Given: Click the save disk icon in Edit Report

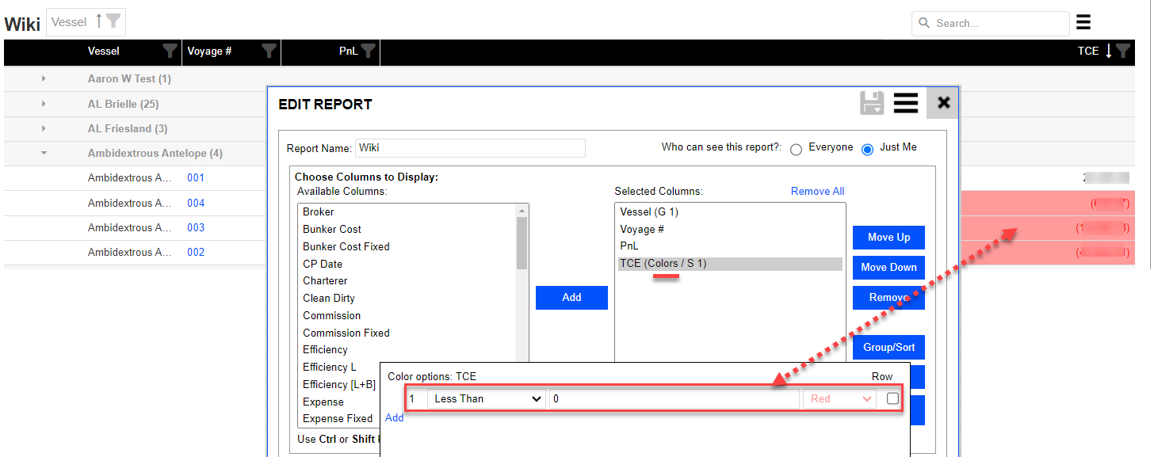Looking at the screenshot, I should tap(872, 103).
